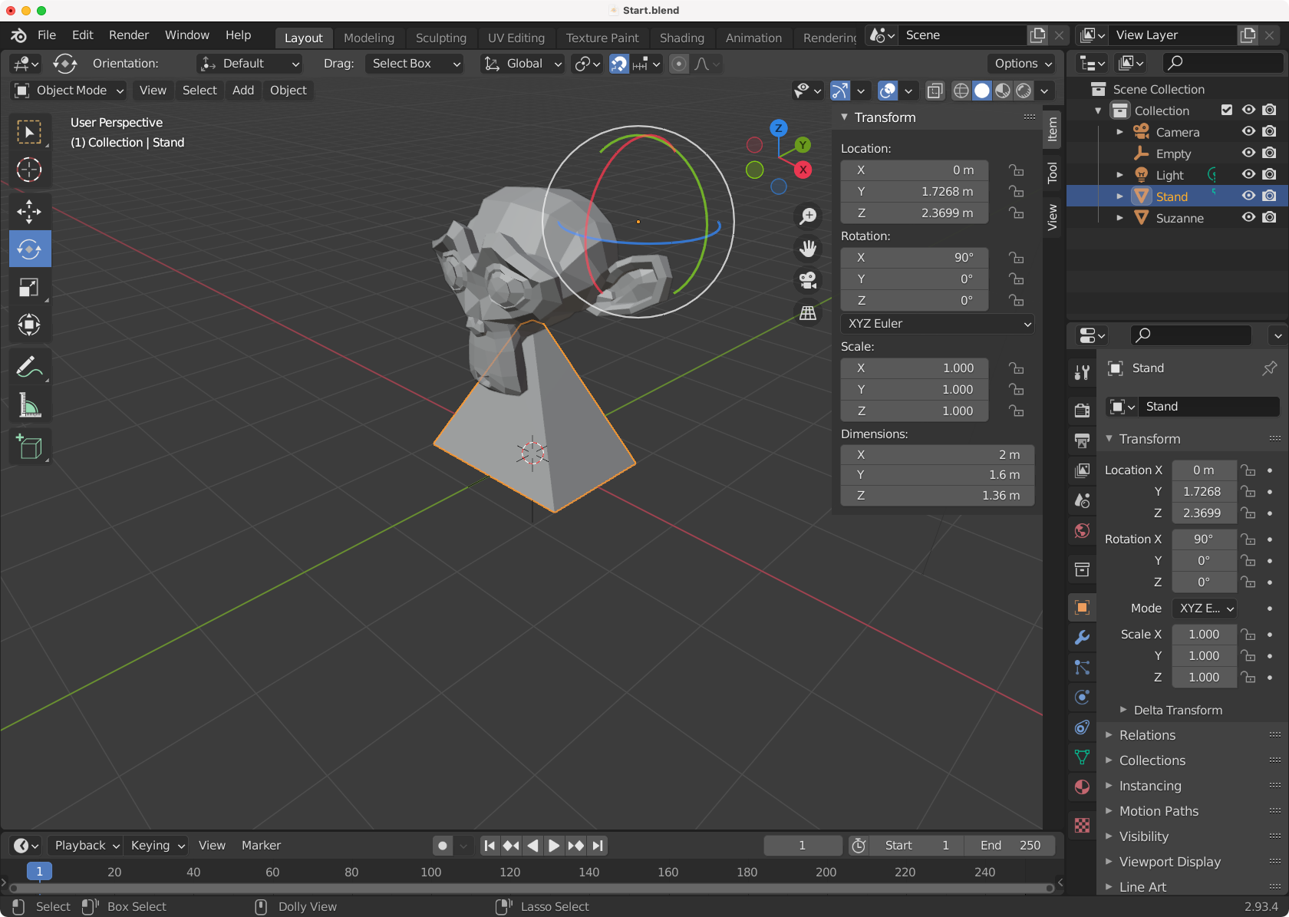
Task: Open the Modifier properties wrench tab
Action: [1082, 637]
